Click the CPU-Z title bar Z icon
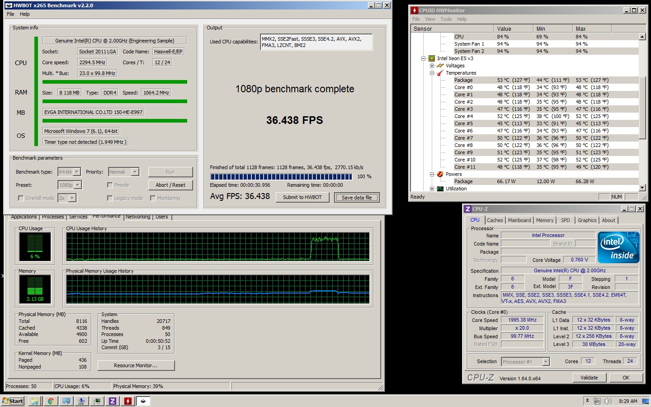 468,209
